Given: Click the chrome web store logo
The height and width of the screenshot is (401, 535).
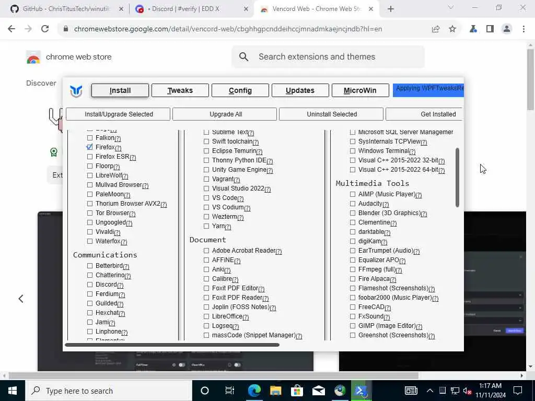Looking at the screenshot, I should point(33,57).
